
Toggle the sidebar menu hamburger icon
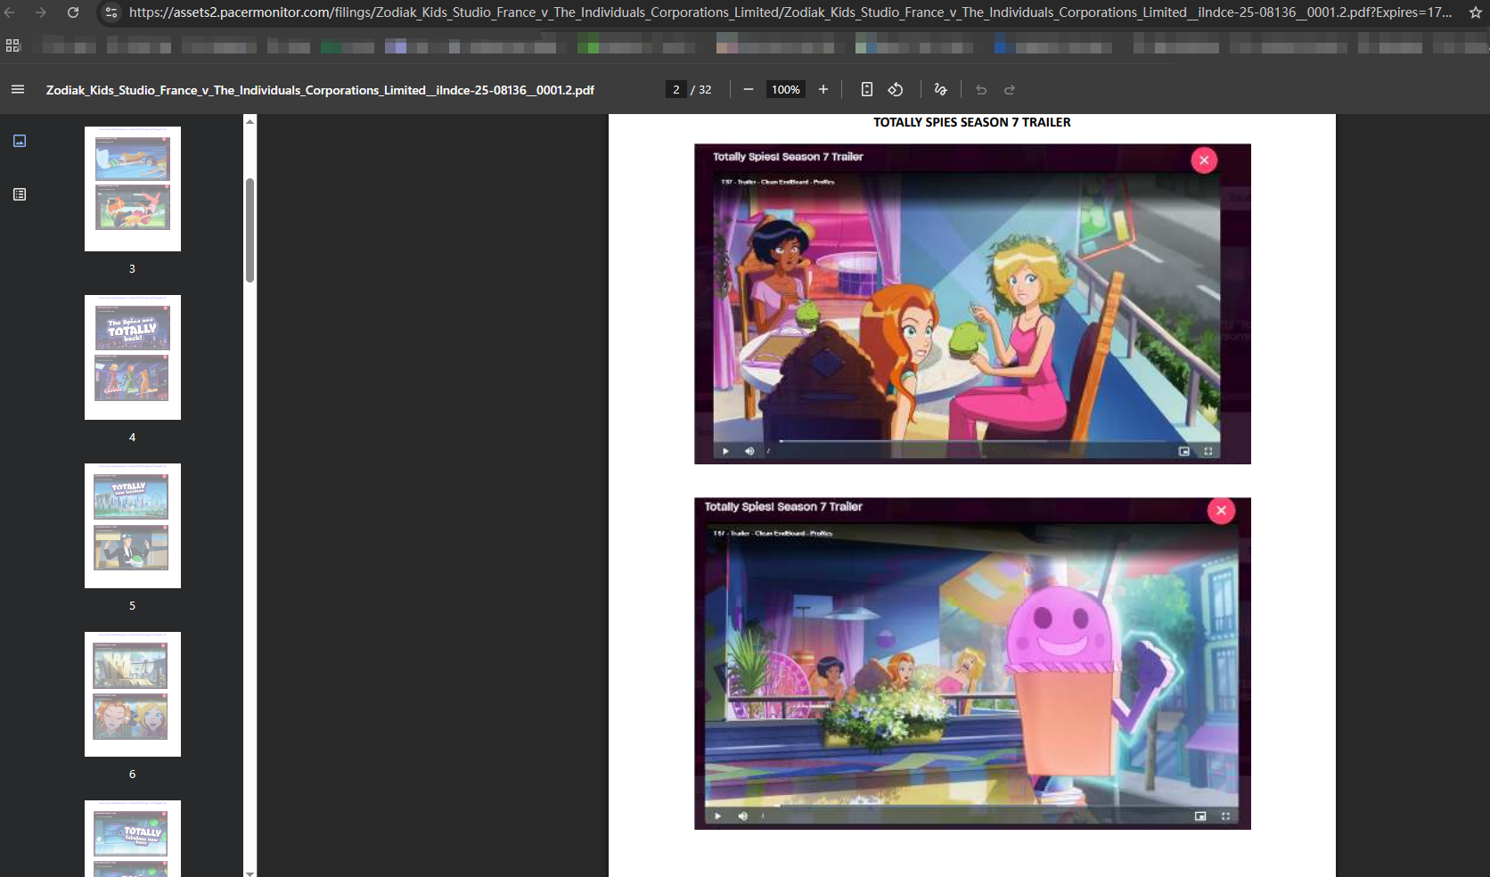pos(18,89)
